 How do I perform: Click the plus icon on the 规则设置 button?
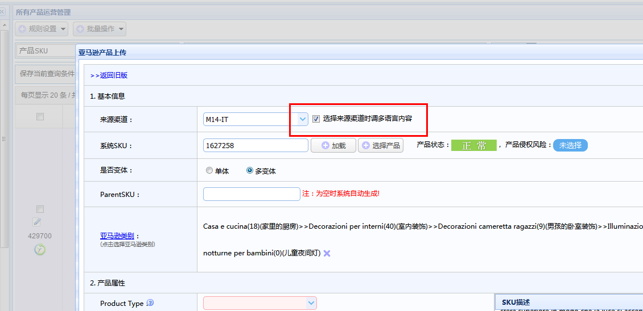pyautogui.click(x=23, y=29)
